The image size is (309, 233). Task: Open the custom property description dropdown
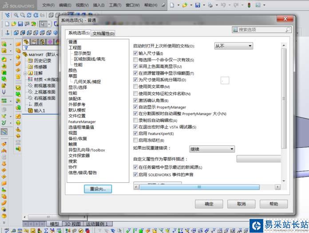tap(258, 159)
